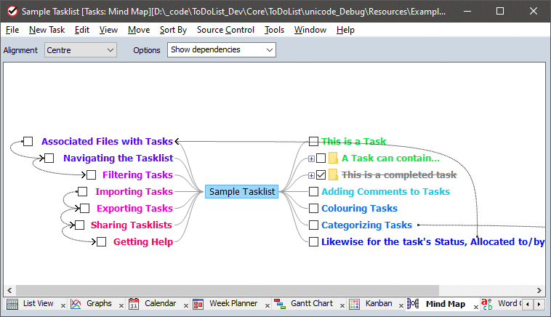This screenshot has width=551, height=317.
Task: Uncheck the 'This is a completed task' checkbox
Action: [x=321, y=175]
